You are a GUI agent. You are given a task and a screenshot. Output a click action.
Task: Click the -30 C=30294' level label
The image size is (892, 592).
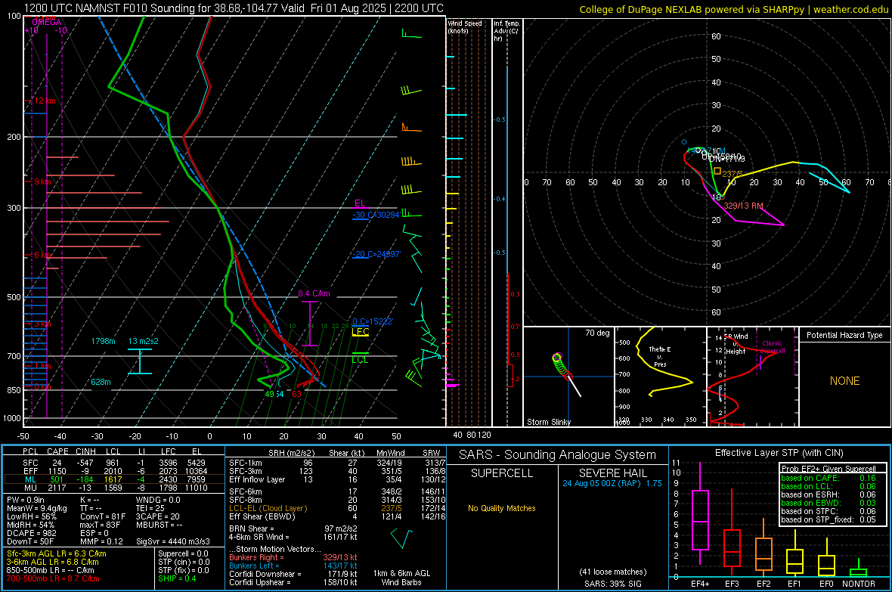[376, 215]
